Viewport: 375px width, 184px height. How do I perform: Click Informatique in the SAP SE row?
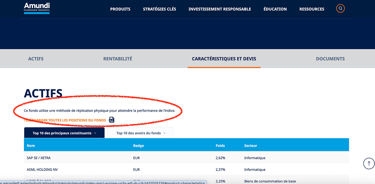click(x=255, y=158)
